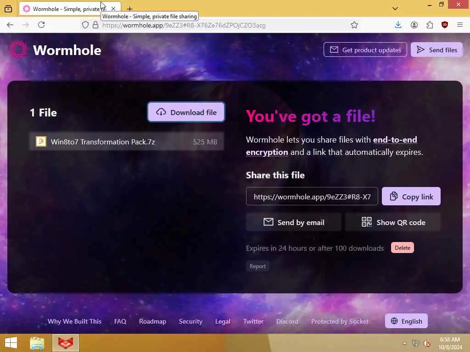This screenshot has width=470, height=352.
Task: Open the Twitter footer link
Action: pos(253,321)
